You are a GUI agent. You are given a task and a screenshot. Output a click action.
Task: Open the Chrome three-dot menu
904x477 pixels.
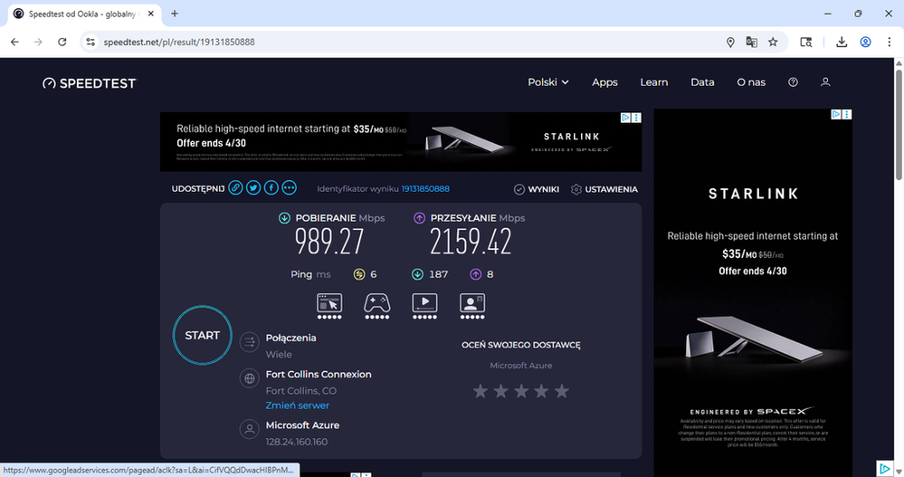(x=889, y=43)
